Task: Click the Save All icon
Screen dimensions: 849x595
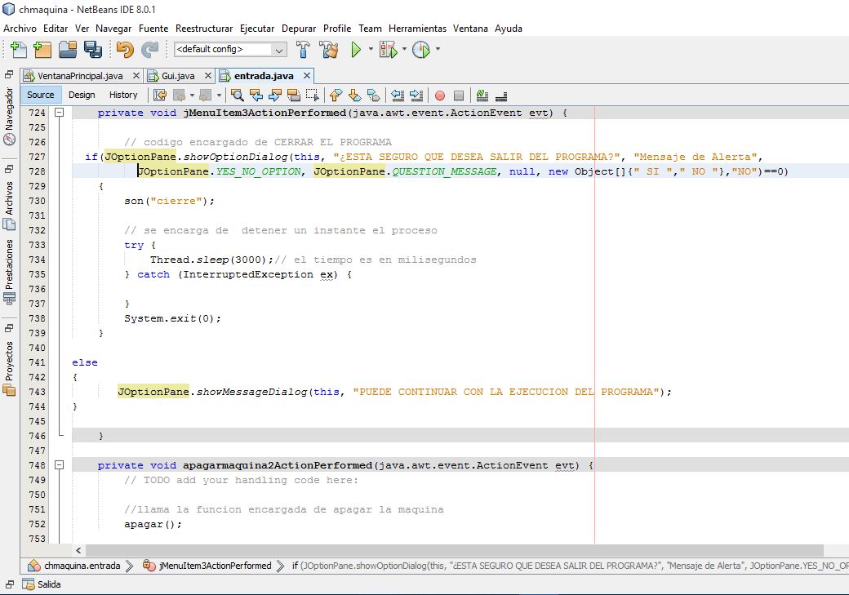Action: (x=92, y=49)
